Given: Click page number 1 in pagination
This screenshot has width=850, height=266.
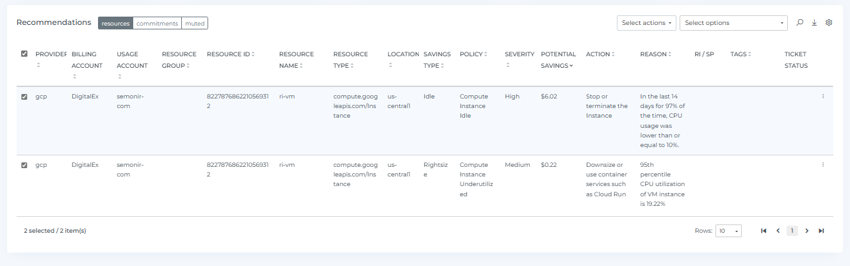Looking at the screenshot, I should (792, 231).
